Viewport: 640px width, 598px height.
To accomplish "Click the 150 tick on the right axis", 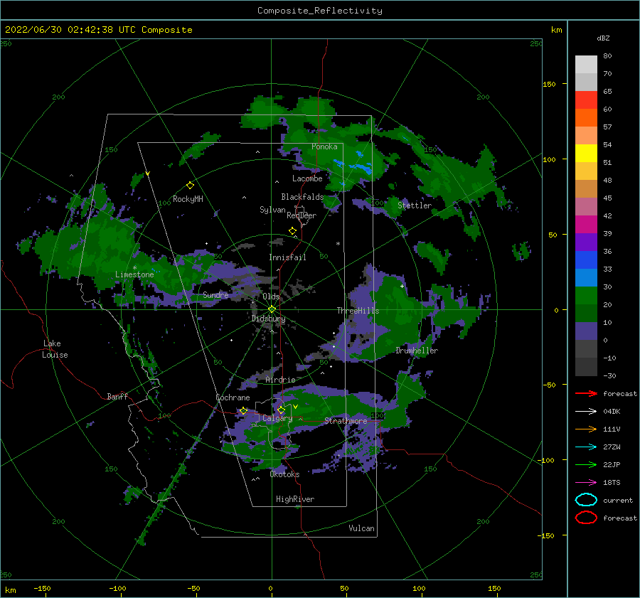I will pos(549,84).
